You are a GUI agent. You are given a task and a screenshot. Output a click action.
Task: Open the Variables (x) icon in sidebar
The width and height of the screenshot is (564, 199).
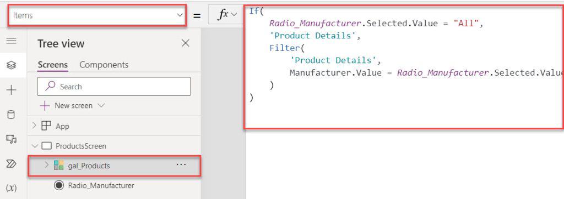(12, 188)
